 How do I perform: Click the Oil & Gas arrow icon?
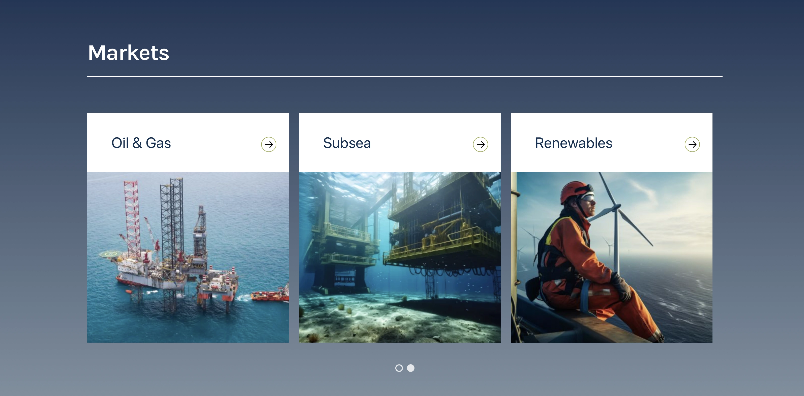(x=269, y=144)
